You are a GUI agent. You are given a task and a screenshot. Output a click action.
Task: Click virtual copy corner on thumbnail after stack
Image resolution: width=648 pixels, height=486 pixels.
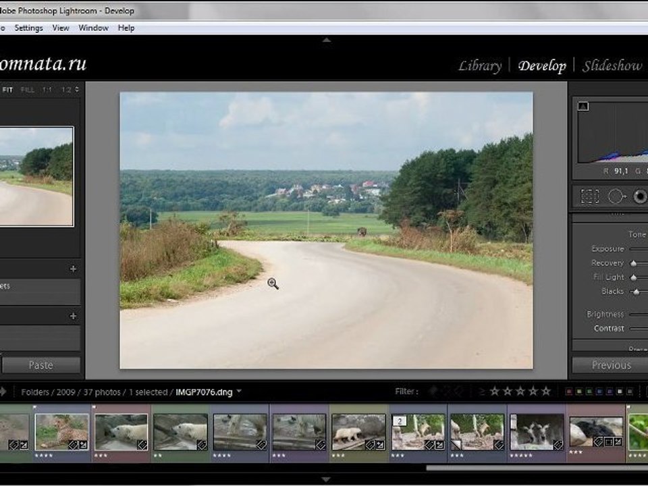point(456,445)
